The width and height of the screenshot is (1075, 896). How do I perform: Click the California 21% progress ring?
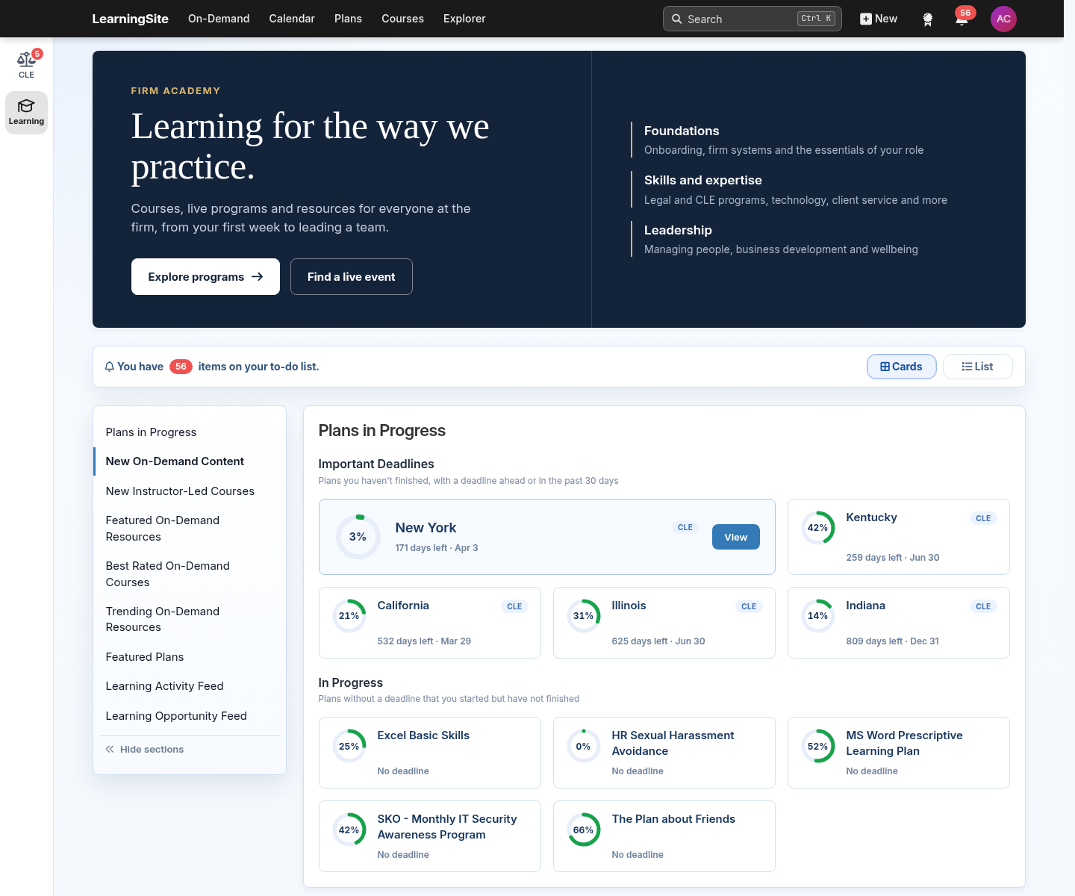(349, 616)
